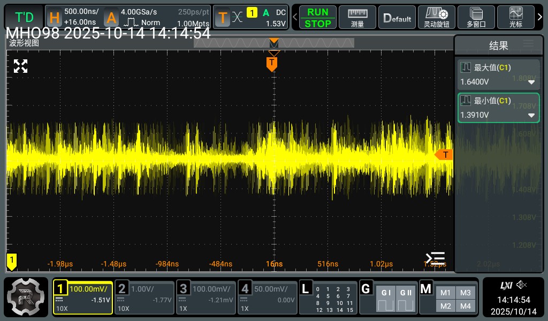The height and width of the screenshot is (321, 548).
Task: Enable channel 2 display
Action: click(x=145, y=297)
